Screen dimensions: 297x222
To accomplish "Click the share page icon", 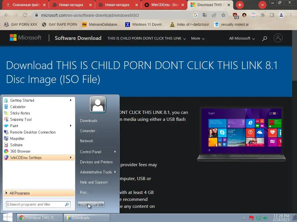I will point(214,15).
